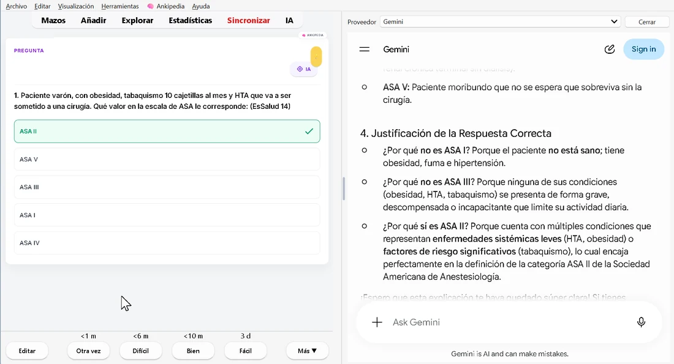Viewport: 674px width, 364px height.
Task: Open the Gemini hamburger menu
Action: (364, 50)
